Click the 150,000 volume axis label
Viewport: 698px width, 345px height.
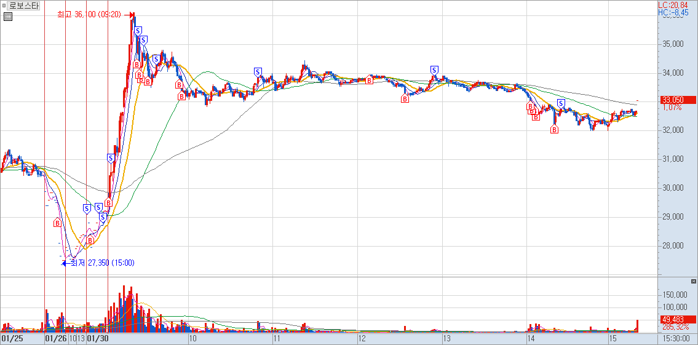coord(675,295)
